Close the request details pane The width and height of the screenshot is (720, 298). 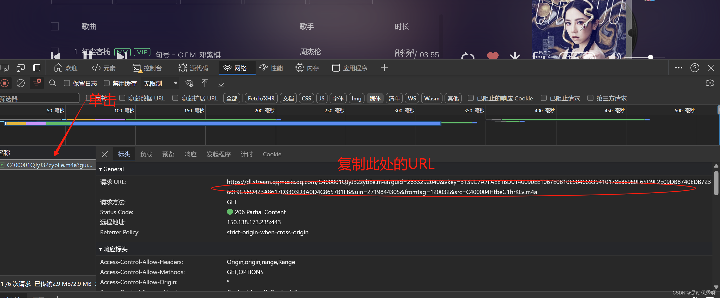coord(105,154)
